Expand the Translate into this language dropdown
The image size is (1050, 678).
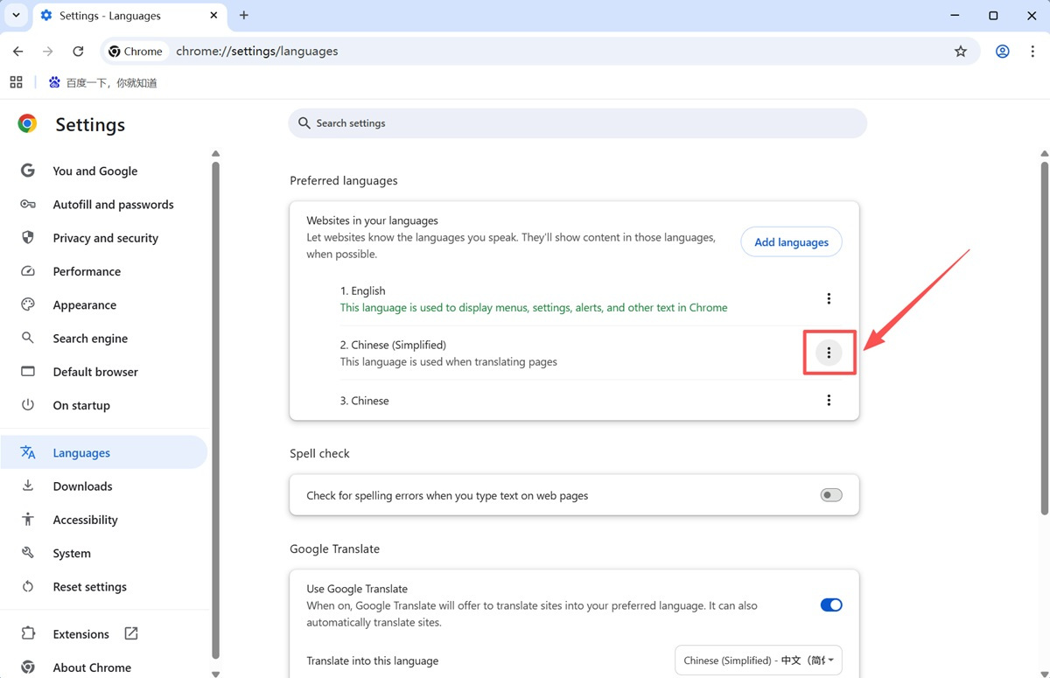coord(758,661)
